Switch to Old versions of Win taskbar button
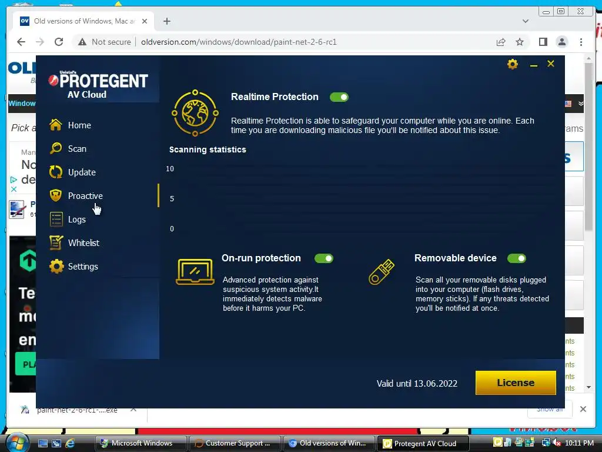The width and height of the screenshot is (602, 452). click(329, 443)
